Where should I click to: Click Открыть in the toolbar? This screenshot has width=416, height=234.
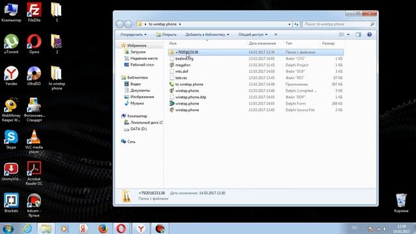[166, 34]
